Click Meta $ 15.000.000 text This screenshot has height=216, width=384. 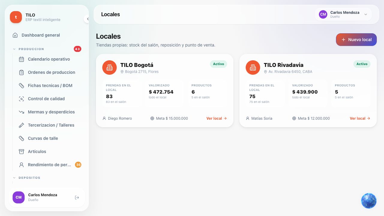172,118
